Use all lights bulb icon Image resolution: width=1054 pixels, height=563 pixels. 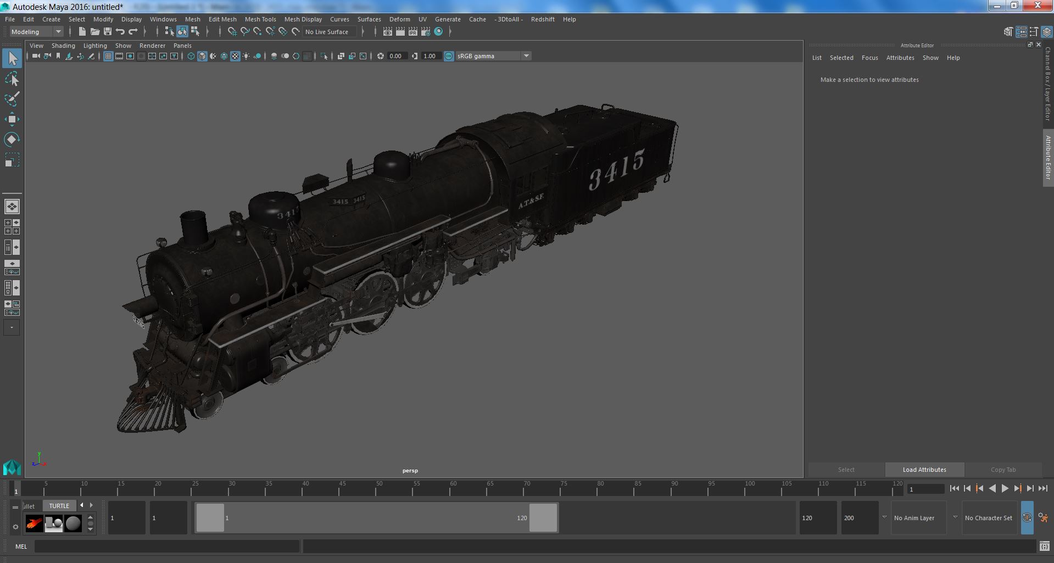[246, 56]
